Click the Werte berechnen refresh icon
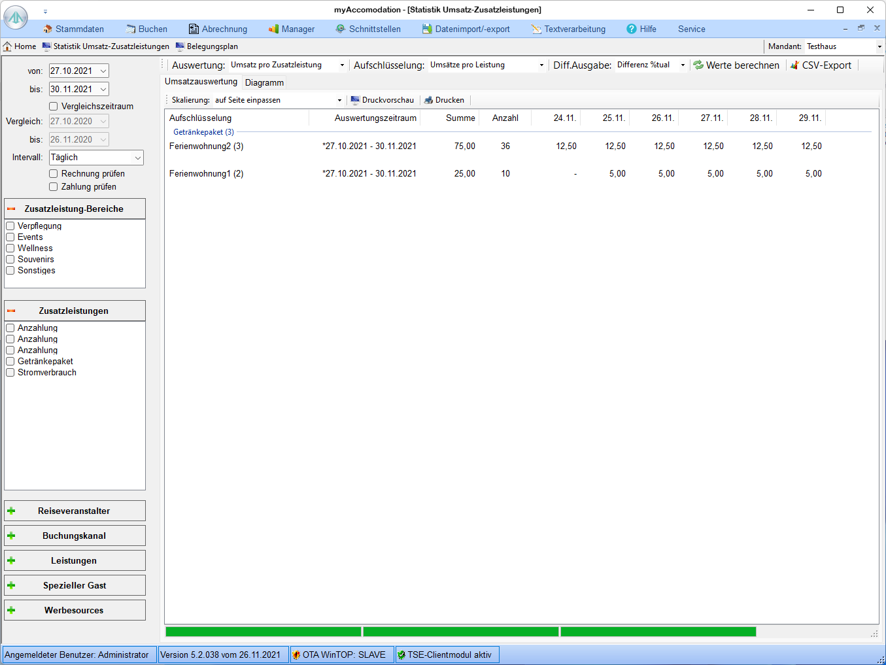Screen dimensions: 886x665 [x=698, y=65]
